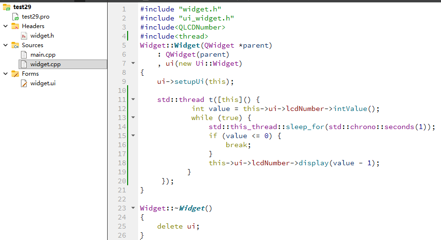
Task: Fold the constructor block at line 7
Action: click(x=133, y=63)
